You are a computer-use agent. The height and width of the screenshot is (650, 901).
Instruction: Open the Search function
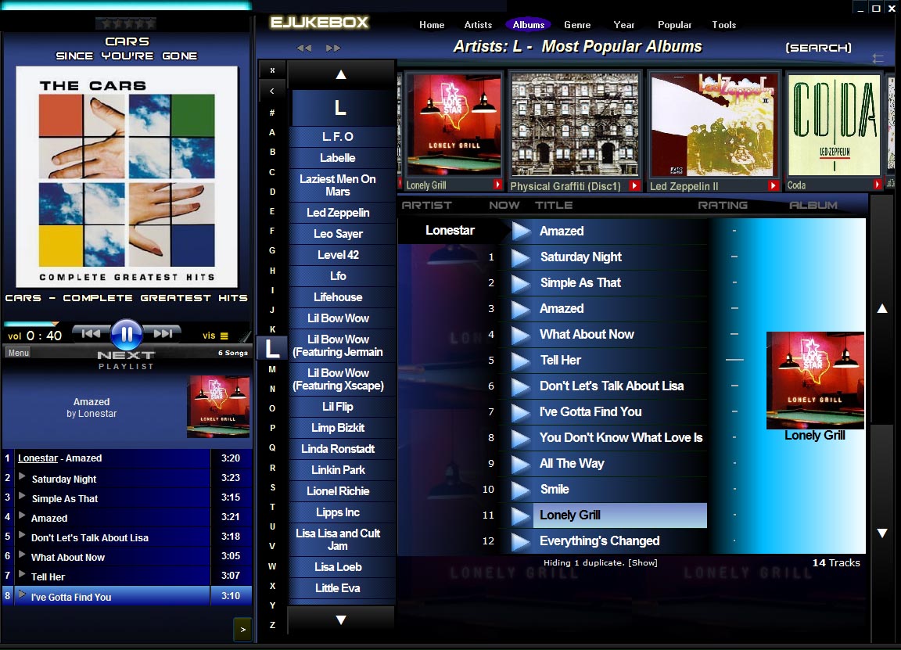(818, 47)
